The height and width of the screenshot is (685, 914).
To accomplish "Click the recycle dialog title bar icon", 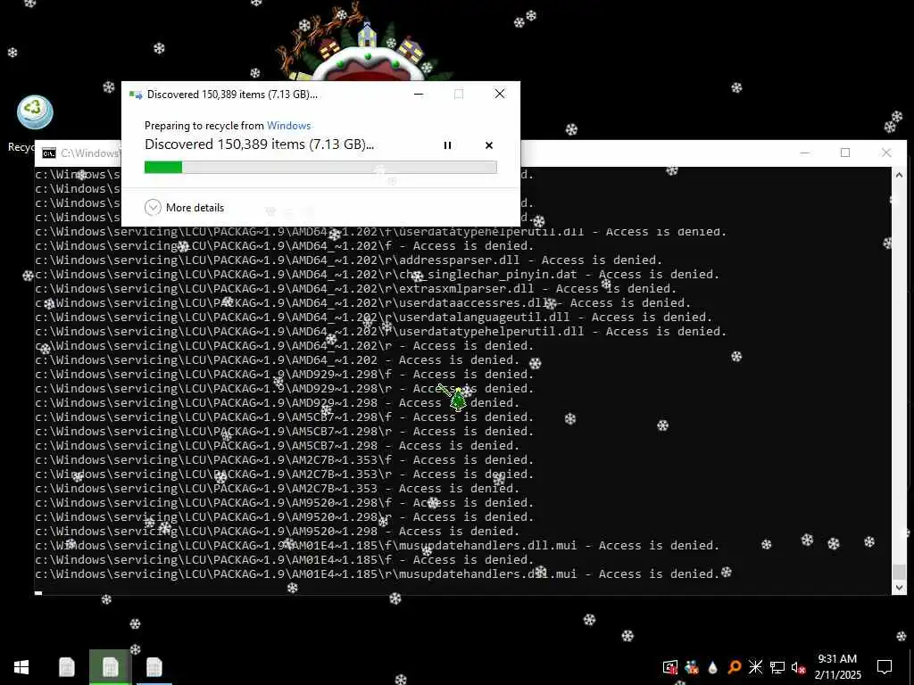I will pyautogui.click(x=136, y=95).
